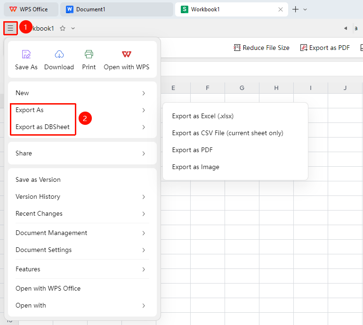
Task: Click the Workbook1 spreadsheet tab icon
Action: click(184, 9)
